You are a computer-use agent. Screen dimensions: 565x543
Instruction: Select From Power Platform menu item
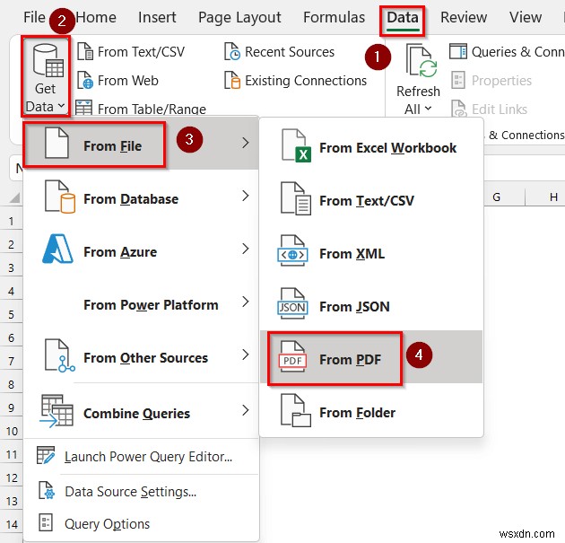[x=141, y=304]
